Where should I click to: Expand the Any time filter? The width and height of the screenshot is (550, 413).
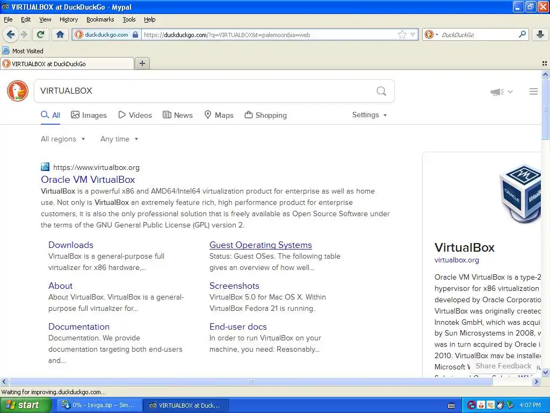(119, 139)
